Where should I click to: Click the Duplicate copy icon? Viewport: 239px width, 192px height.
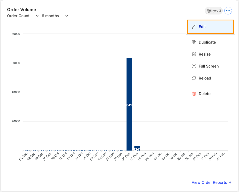click(x=194, y=42)
